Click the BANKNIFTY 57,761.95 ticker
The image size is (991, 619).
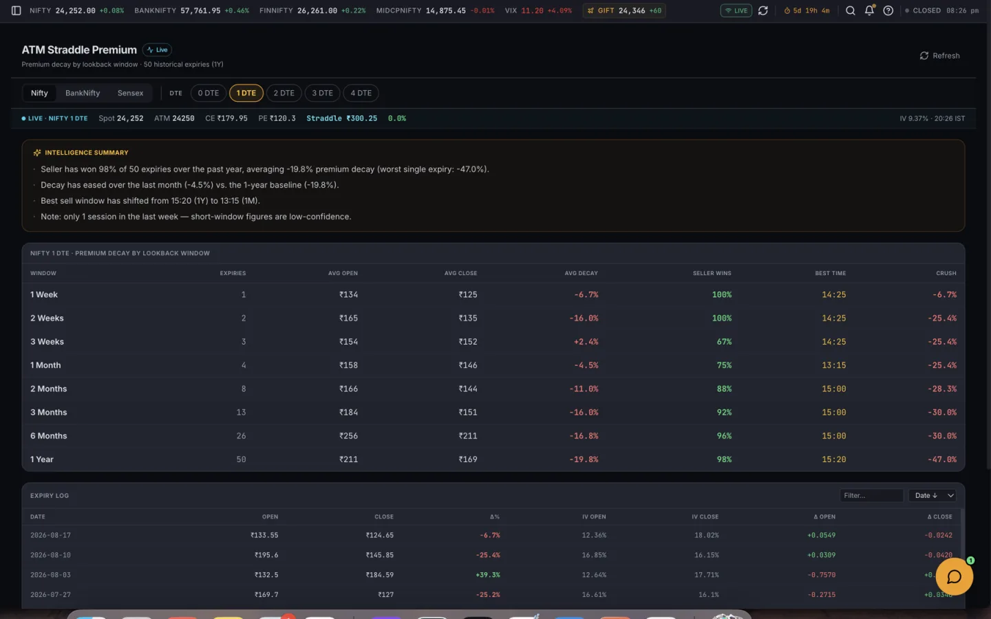tap(191, 11)
